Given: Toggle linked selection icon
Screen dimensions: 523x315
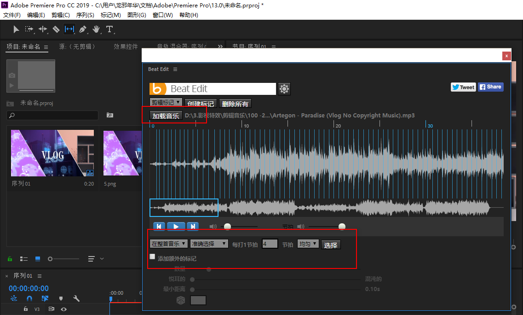Looking at the screenshot, I should tap(45, 298).
